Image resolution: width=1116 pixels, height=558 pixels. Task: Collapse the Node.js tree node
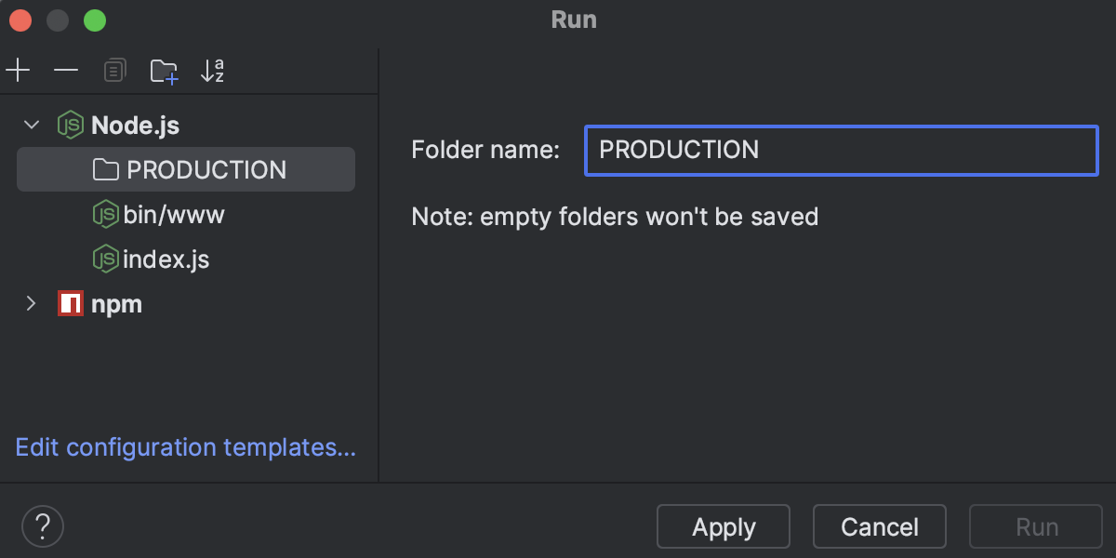(x=32, y=125)
